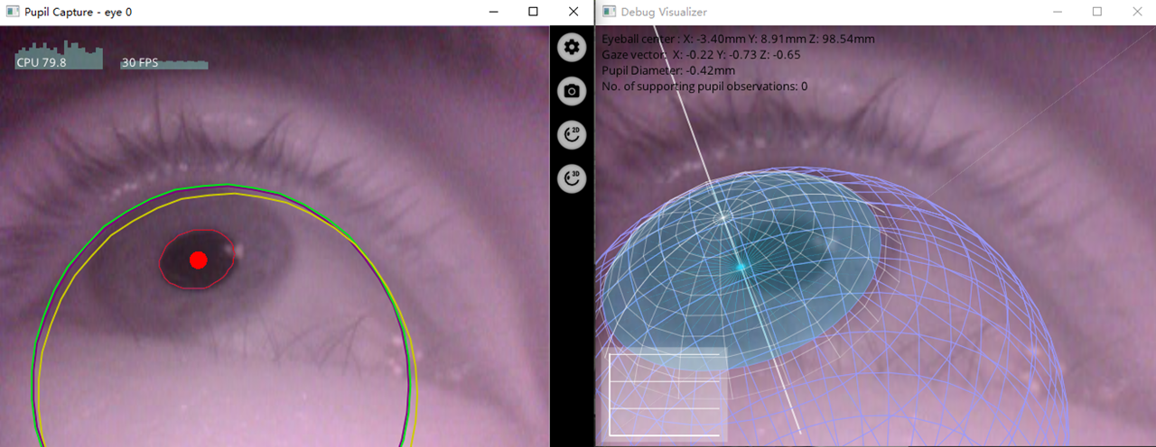
Task: Click the cyan pupil center point on sphere
Action: [x=741, y=267]
